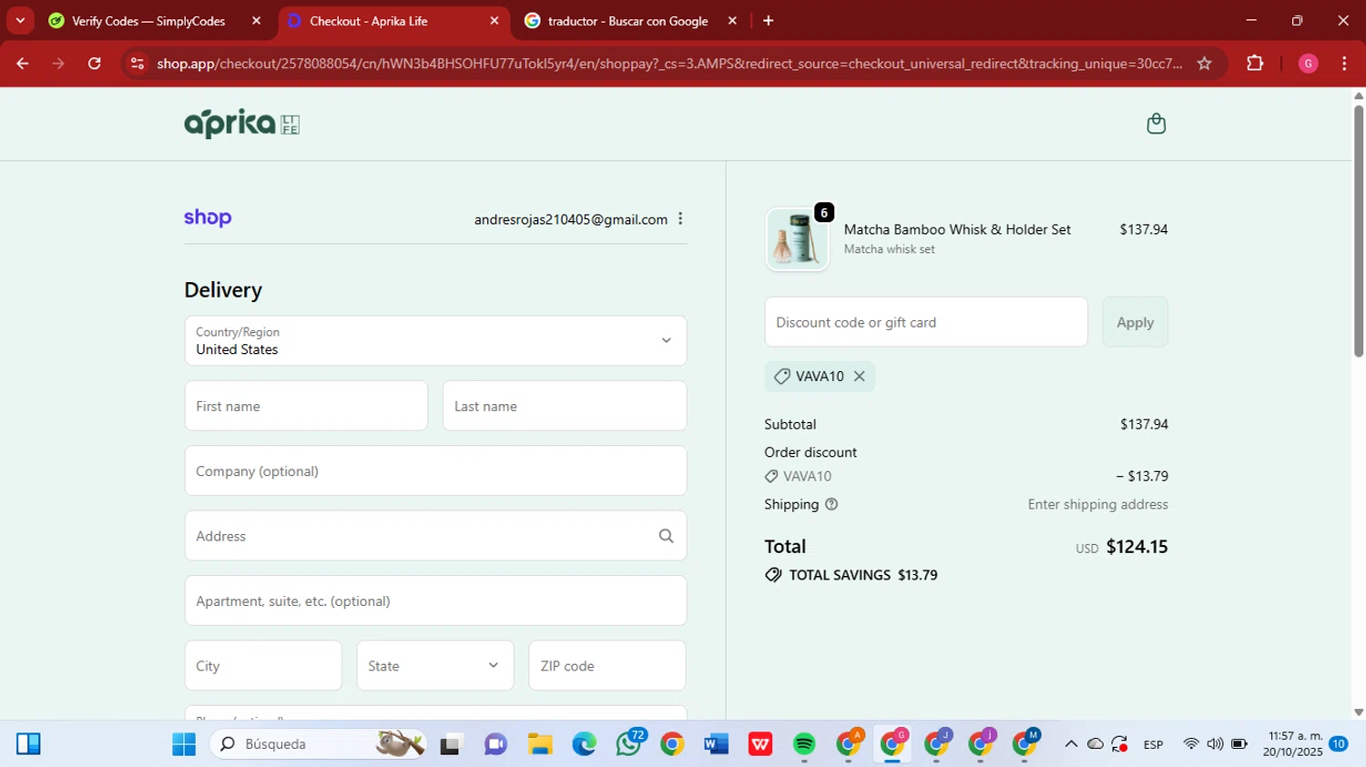Click the Shop Pay logo
Image resolution: width=1366 pixels, height=767 pixels.
(208, 217)
